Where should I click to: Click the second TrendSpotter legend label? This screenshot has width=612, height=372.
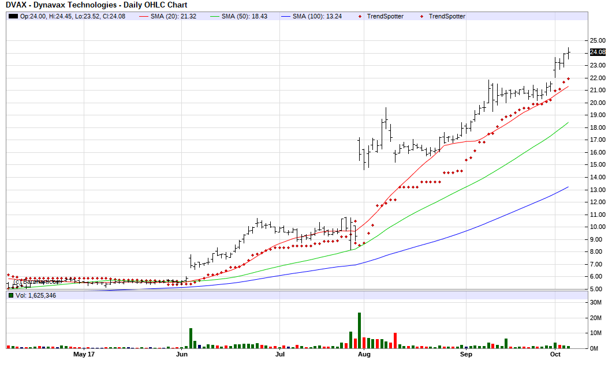(447, 16)
